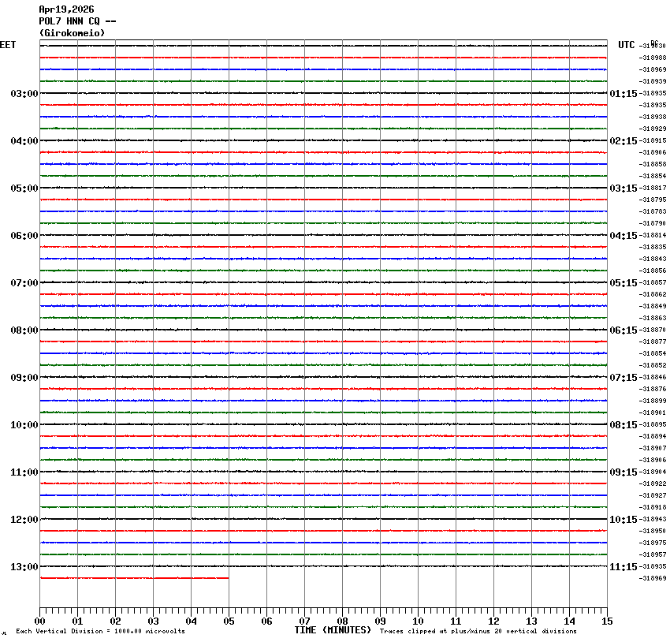Click the 01:15 UTC time label
Screen dimensions: 670x642
pyautogui.click(x=623, y=94)
